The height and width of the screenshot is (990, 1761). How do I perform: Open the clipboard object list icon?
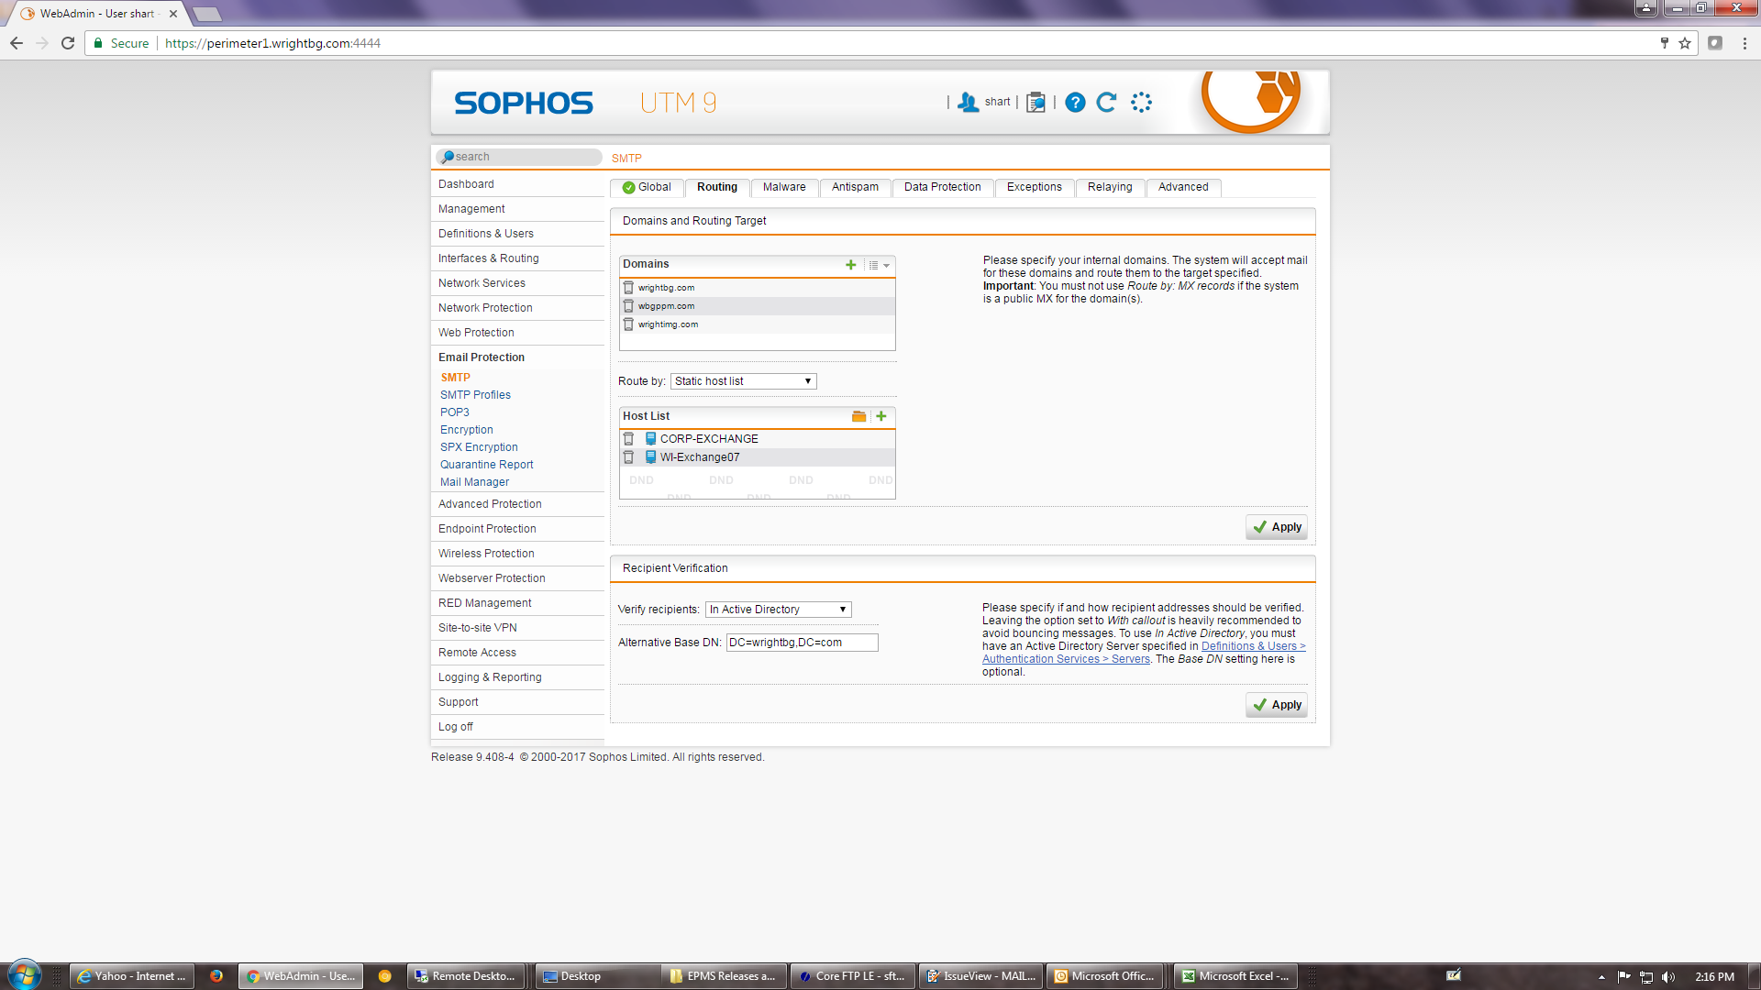tap(1036, 103)
